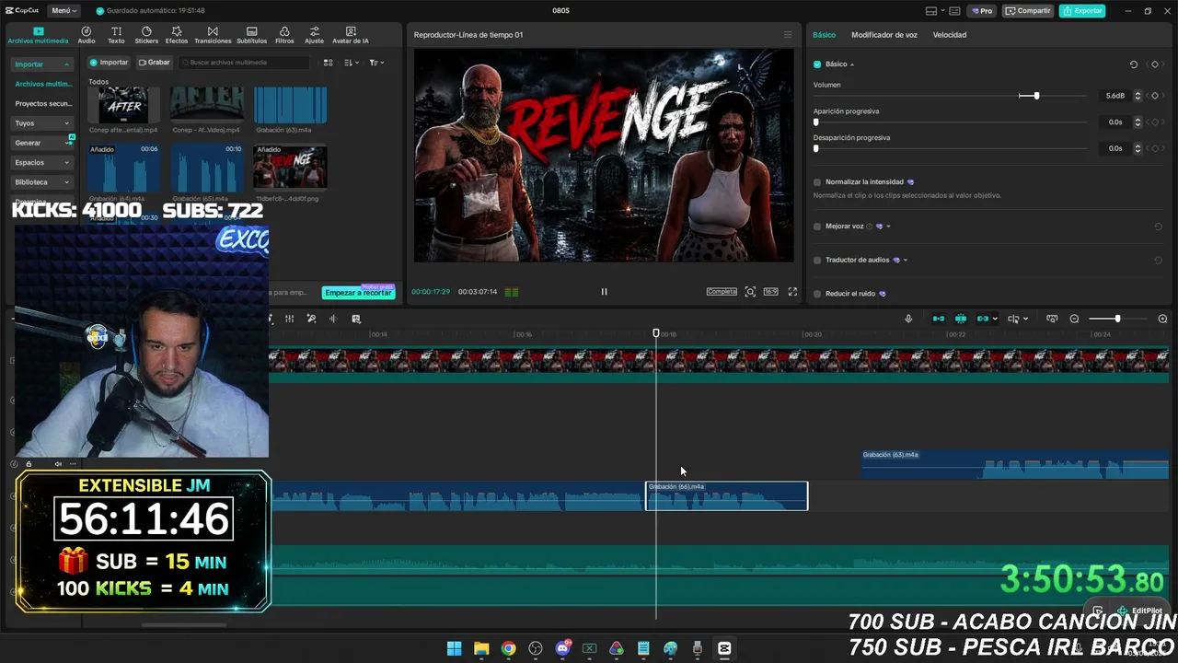Click the Importar button with plus icon
Viewport: 1178px width, 663px height.
point(110,63)
